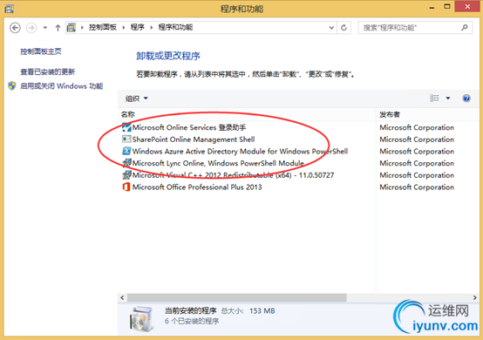This screenshot has height=340, width=483.
Task: Focus the 搜索"程序和功能" search box
Action: (x=415, y=28)
